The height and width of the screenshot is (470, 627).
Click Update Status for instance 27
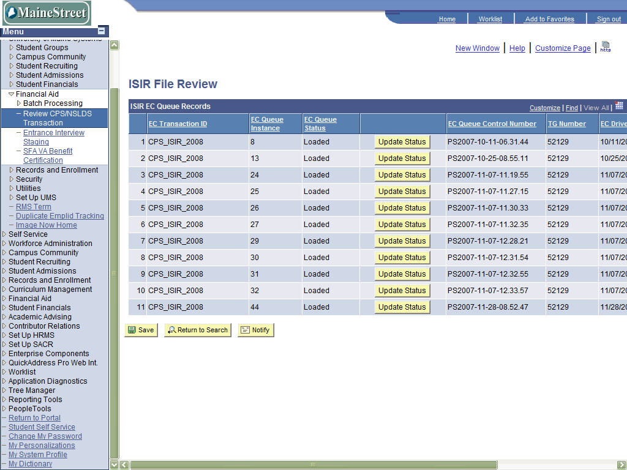(402, 225)
